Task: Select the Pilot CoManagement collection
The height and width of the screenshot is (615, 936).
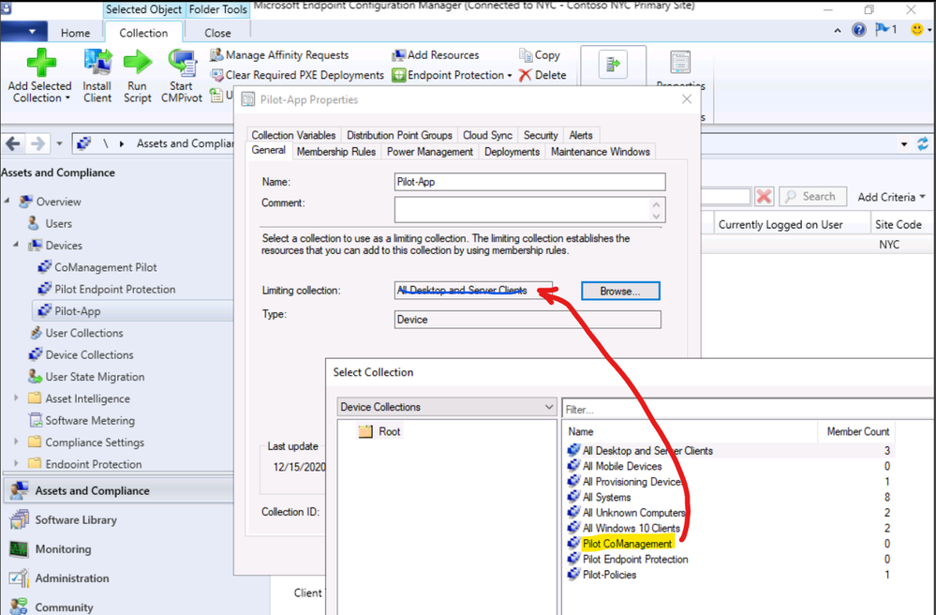Action: click(x=628, y=544)
